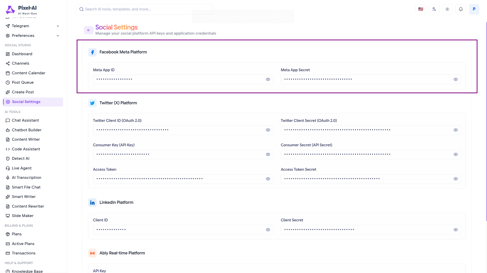Screen dimensions: 487x273
Task: Click the Channels share icon
Action: click(x=8, y=63)
